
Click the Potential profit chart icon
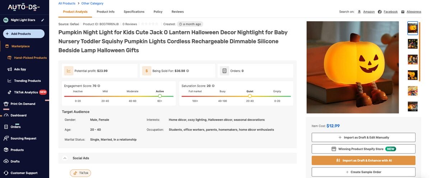[69, 71]
